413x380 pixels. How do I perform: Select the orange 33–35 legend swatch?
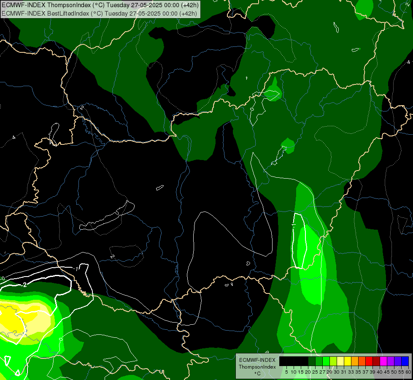click(x=355, y=361)
